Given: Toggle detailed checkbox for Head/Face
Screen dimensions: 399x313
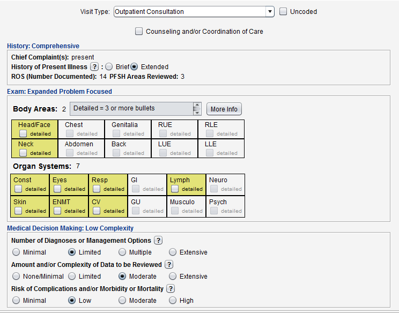Looking at the screenshot, I should [23, 133].
